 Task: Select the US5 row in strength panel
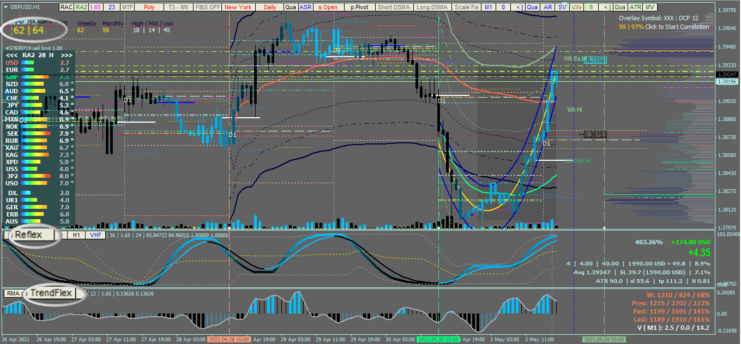click(x=39, y=169)
